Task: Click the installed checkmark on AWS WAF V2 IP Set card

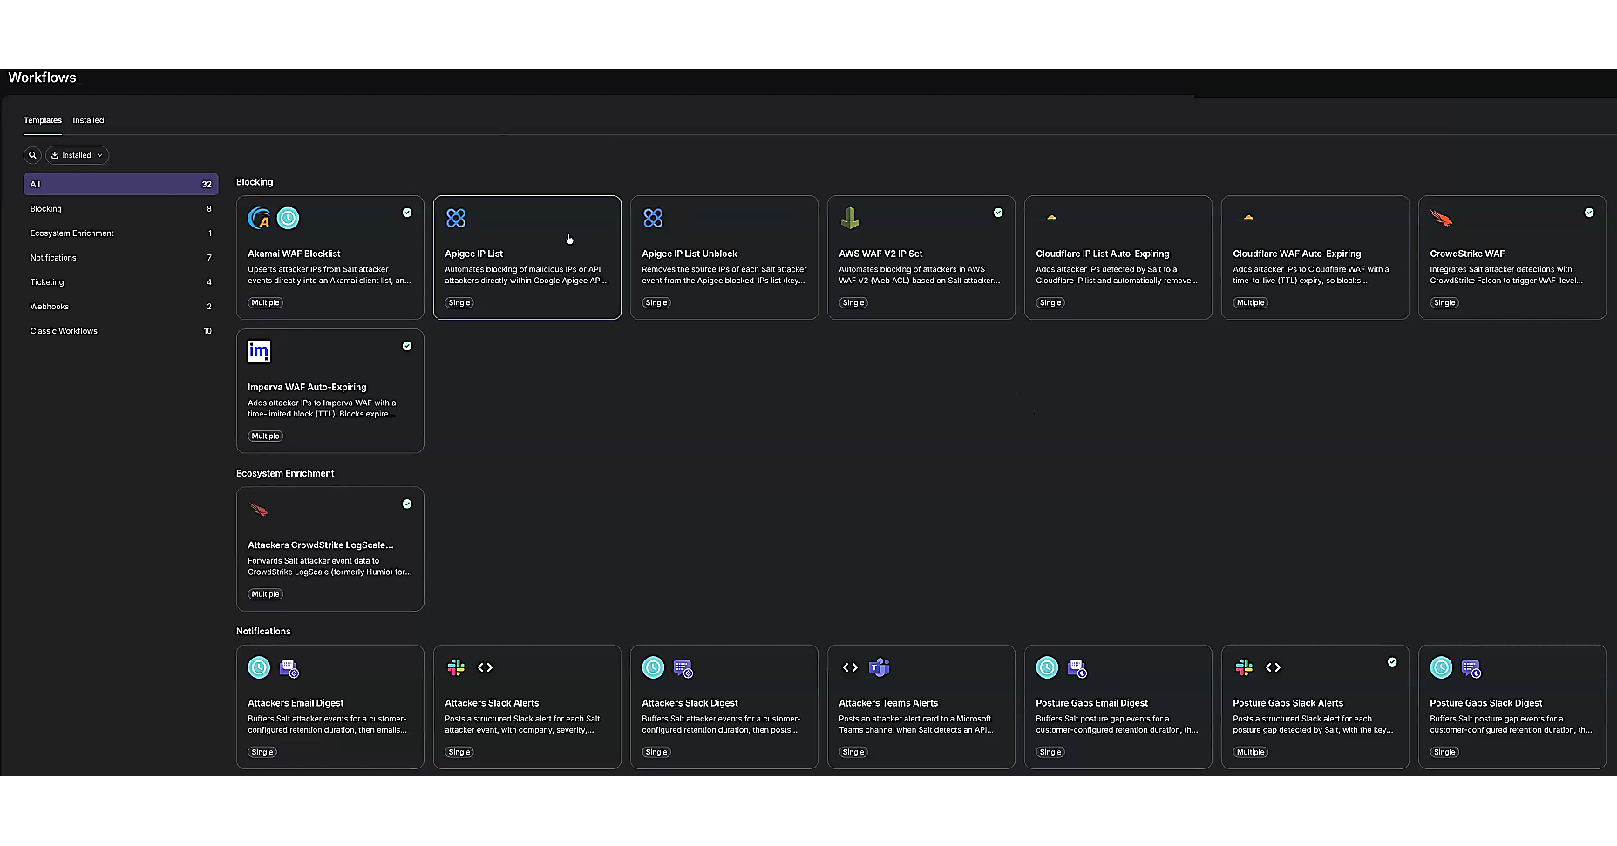Action: [998, 213]
